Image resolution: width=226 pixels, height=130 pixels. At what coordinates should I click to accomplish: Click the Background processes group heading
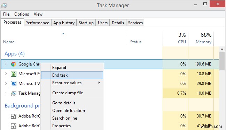point(22,106)
